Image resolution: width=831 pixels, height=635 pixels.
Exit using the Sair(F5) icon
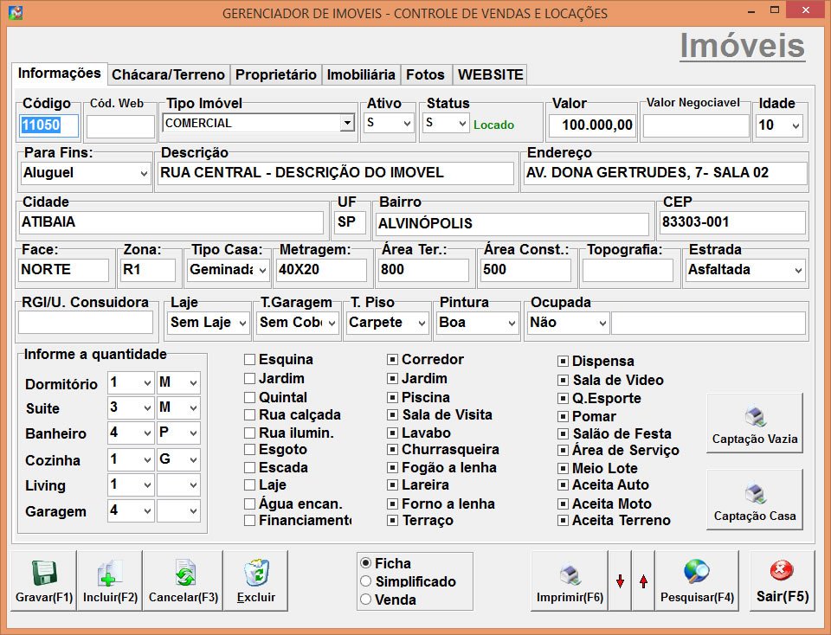tap(782, 571)
